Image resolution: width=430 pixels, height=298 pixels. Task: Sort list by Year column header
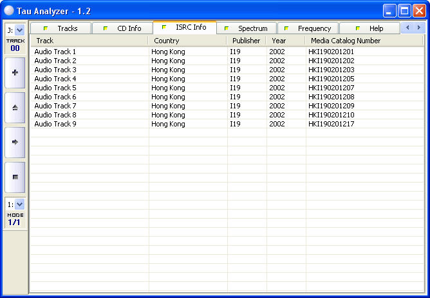(x=285, y=41)
